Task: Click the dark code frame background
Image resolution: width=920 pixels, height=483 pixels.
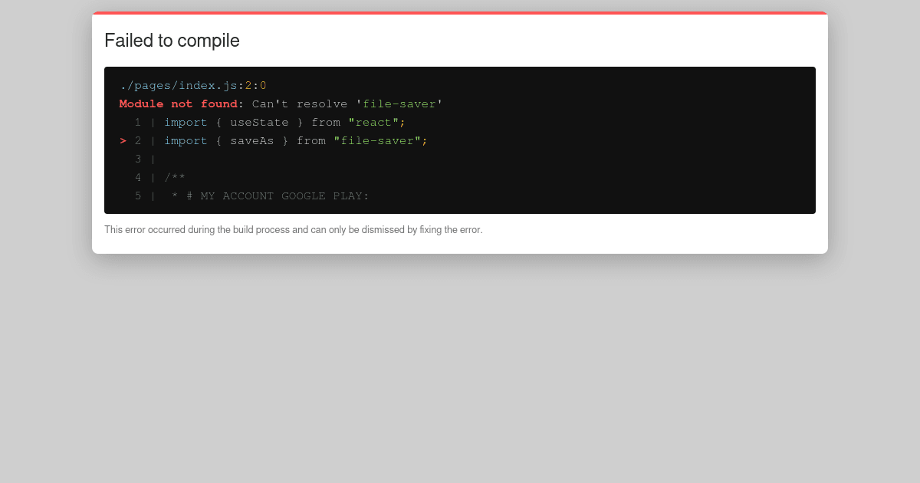Action: point(613,176)
